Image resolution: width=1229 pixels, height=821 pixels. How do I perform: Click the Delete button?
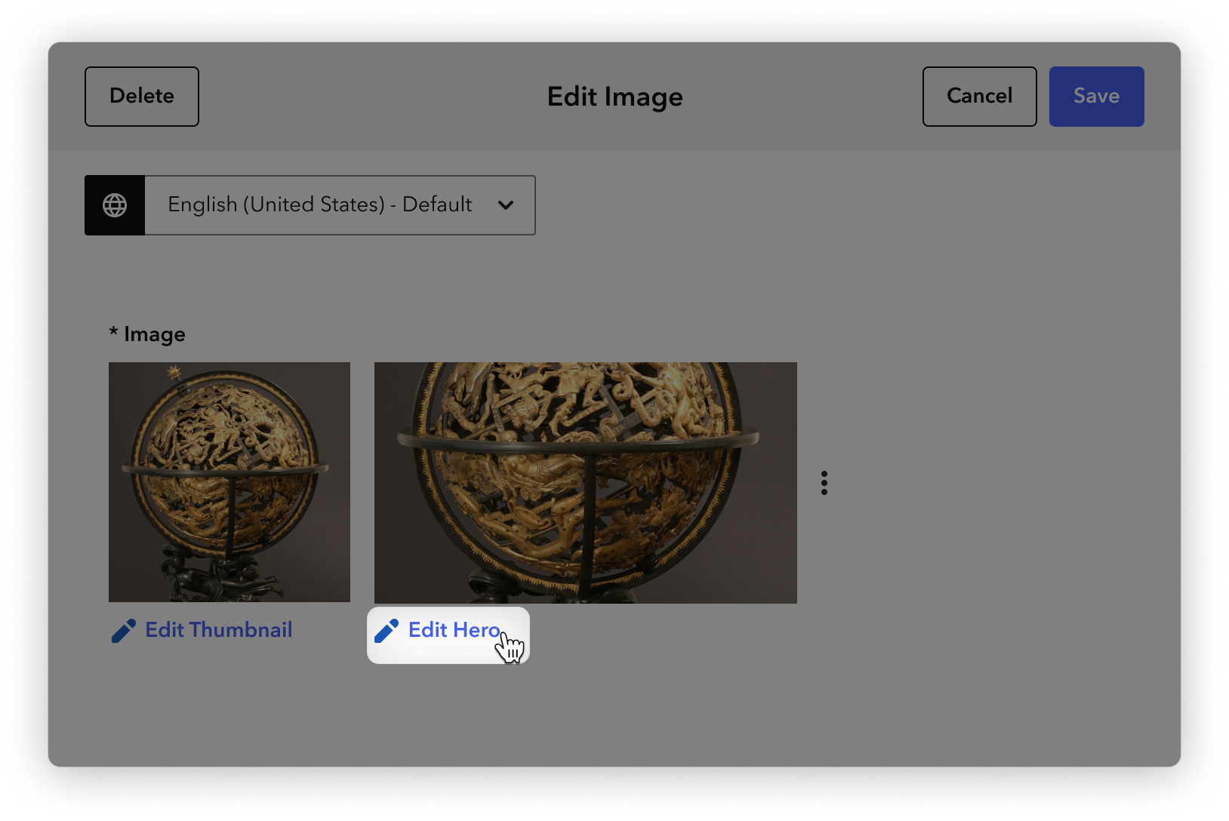(142, 97)
